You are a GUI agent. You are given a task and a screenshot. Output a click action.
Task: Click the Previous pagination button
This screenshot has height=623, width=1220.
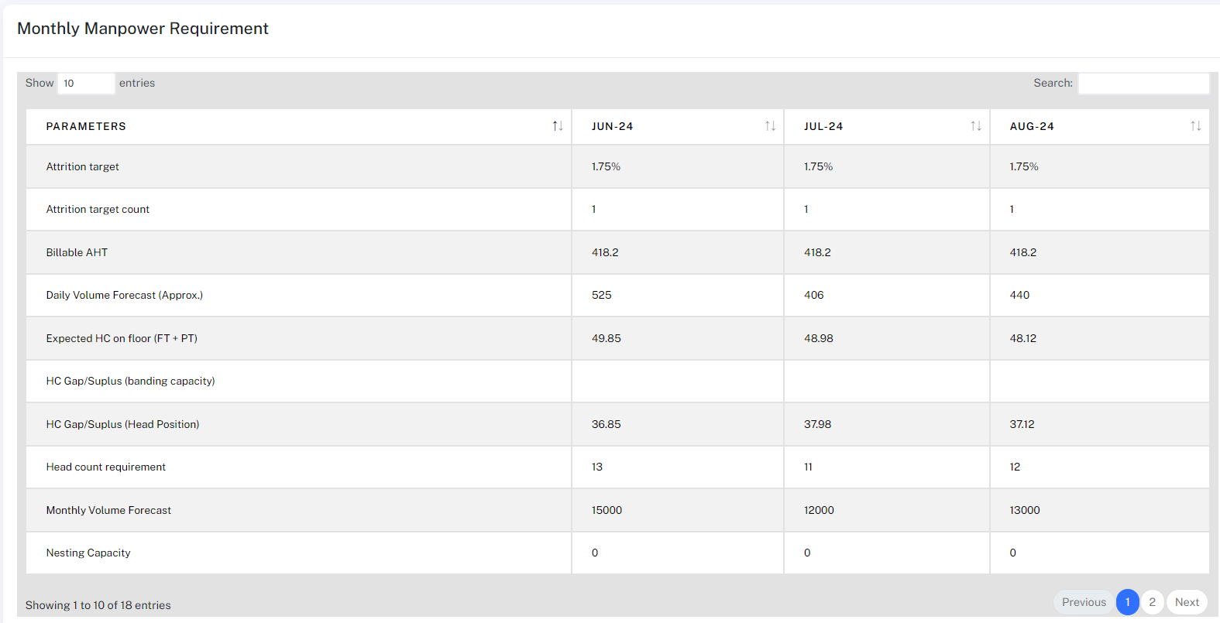click(x=1083, y=602)
